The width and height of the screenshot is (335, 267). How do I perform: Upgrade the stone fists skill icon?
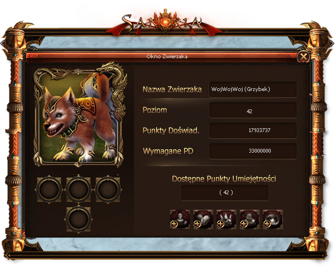(x=203, y=219)
